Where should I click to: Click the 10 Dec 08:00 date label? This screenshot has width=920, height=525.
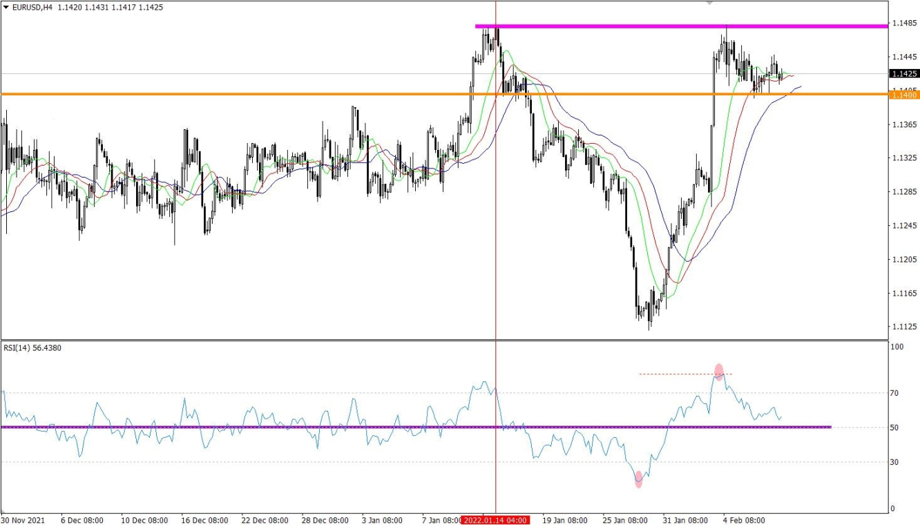143,520
